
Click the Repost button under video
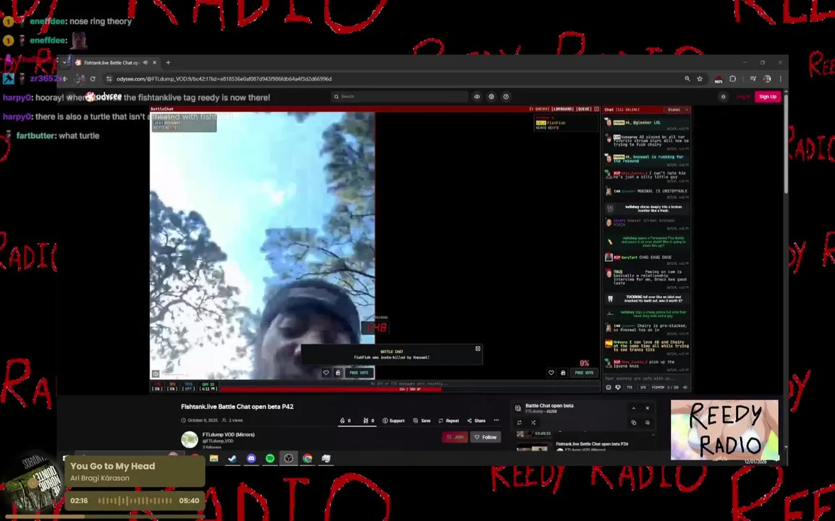449,420
